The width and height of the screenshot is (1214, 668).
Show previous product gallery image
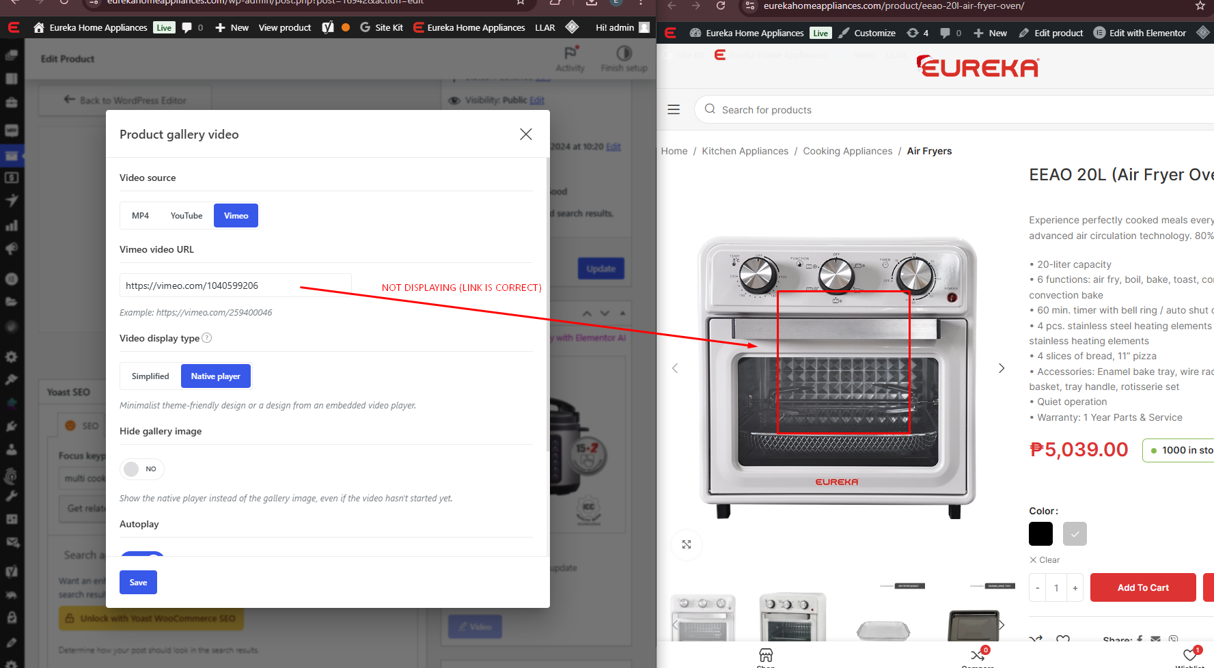click(675, 368)
